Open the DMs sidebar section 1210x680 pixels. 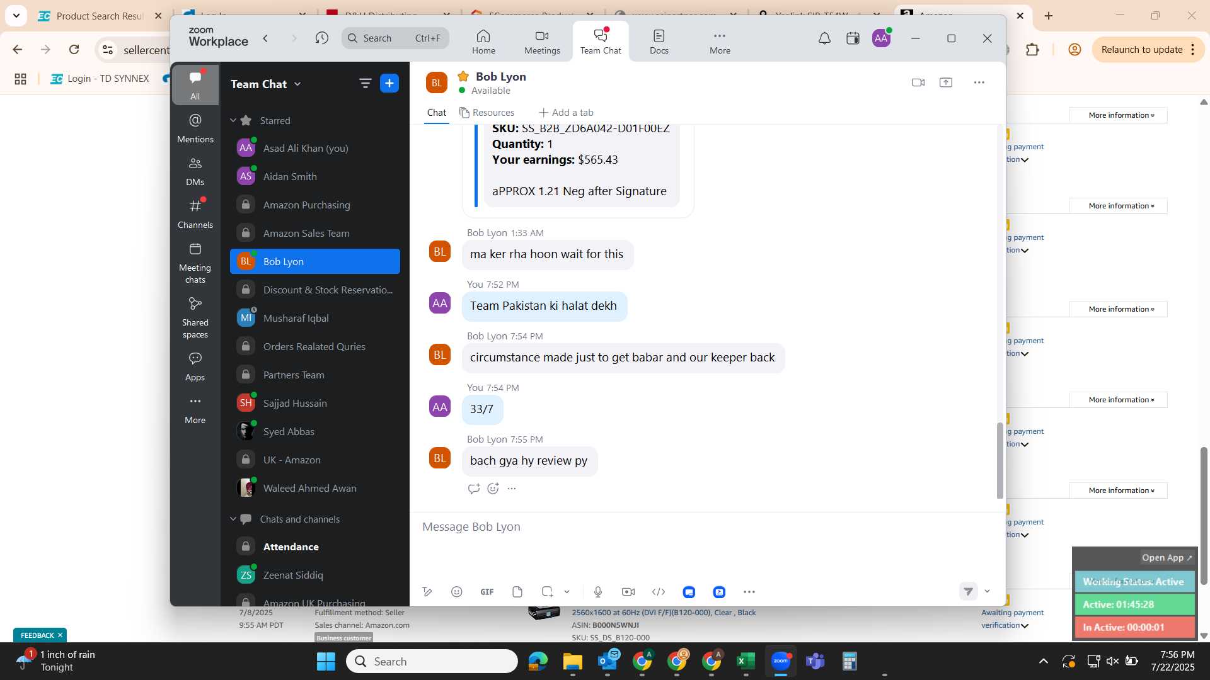pos(195,171)
